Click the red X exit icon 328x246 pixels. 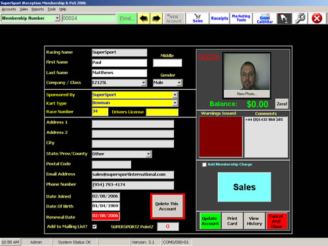(x=317, y=18)
